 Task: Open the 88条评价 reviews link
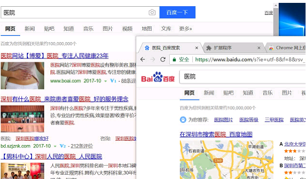[x=129, y=80]
